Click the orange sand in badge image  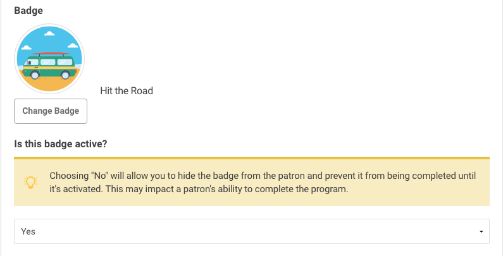[x=49, y=83]
